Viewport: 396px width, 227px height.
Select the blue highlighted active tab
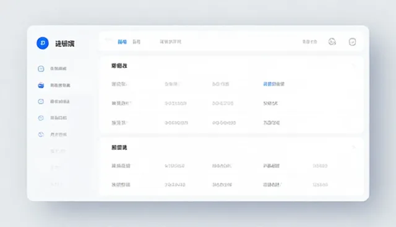(x=123, y=42)
